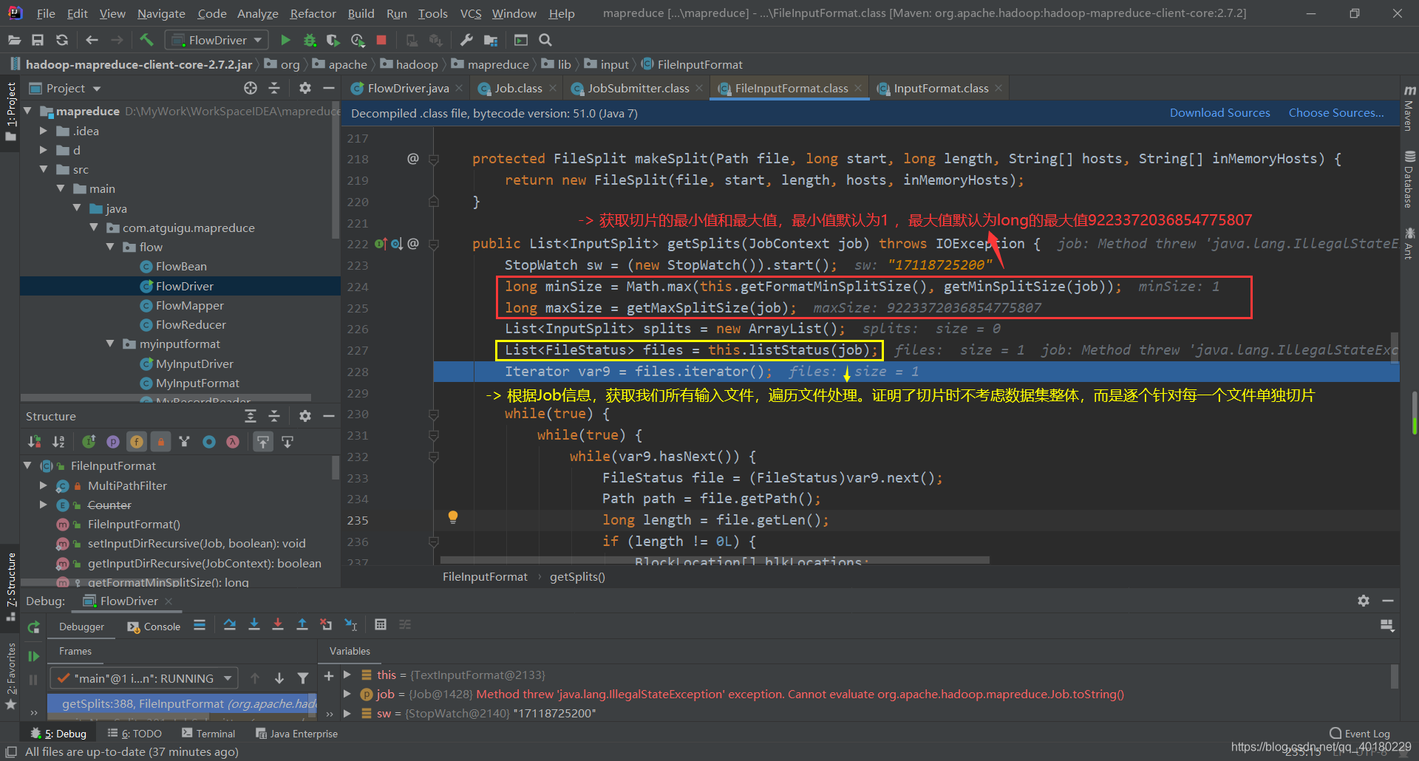The width and height of the screenshot is (1419, 761).
Task: Expand MultiPathFilter in Structure tree
Action: pyautogui.click(x=44, y=485)
